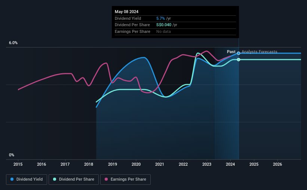Click the 2015 x-axis label
Viewport: 307px width, 190px height.
coord(18,164)
